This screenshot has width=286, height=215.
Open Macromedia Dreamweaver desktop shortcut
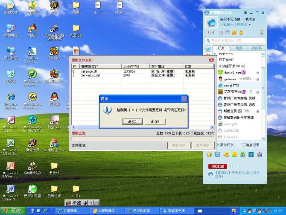32,78
